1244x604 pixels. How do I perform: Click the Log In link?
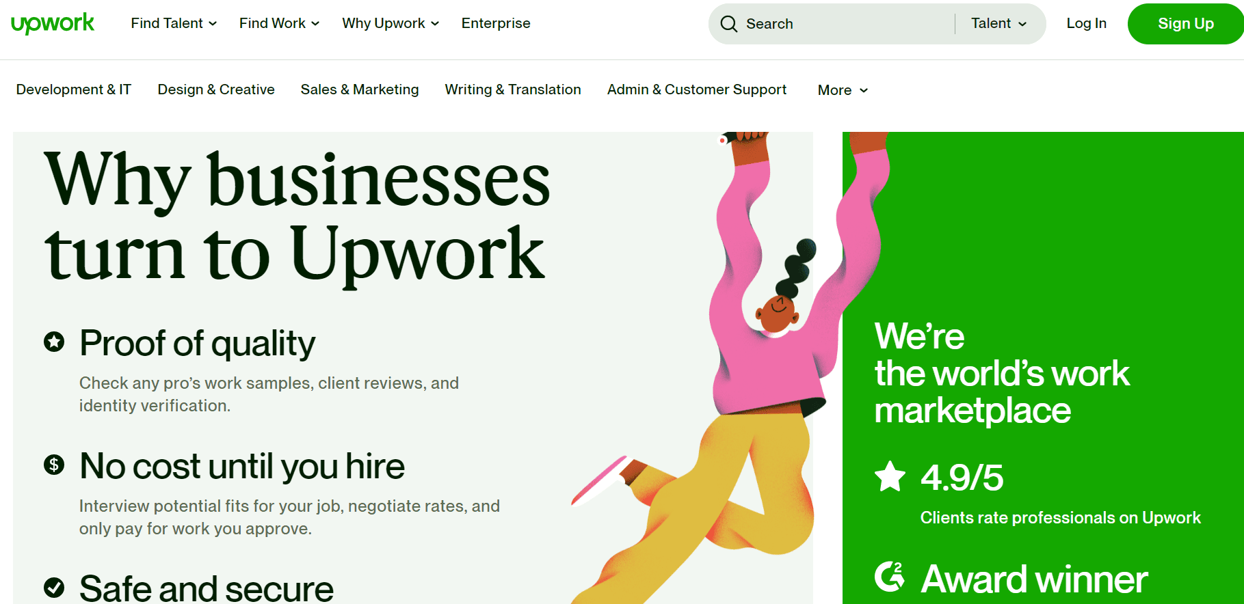click(x=1087, y=23)
